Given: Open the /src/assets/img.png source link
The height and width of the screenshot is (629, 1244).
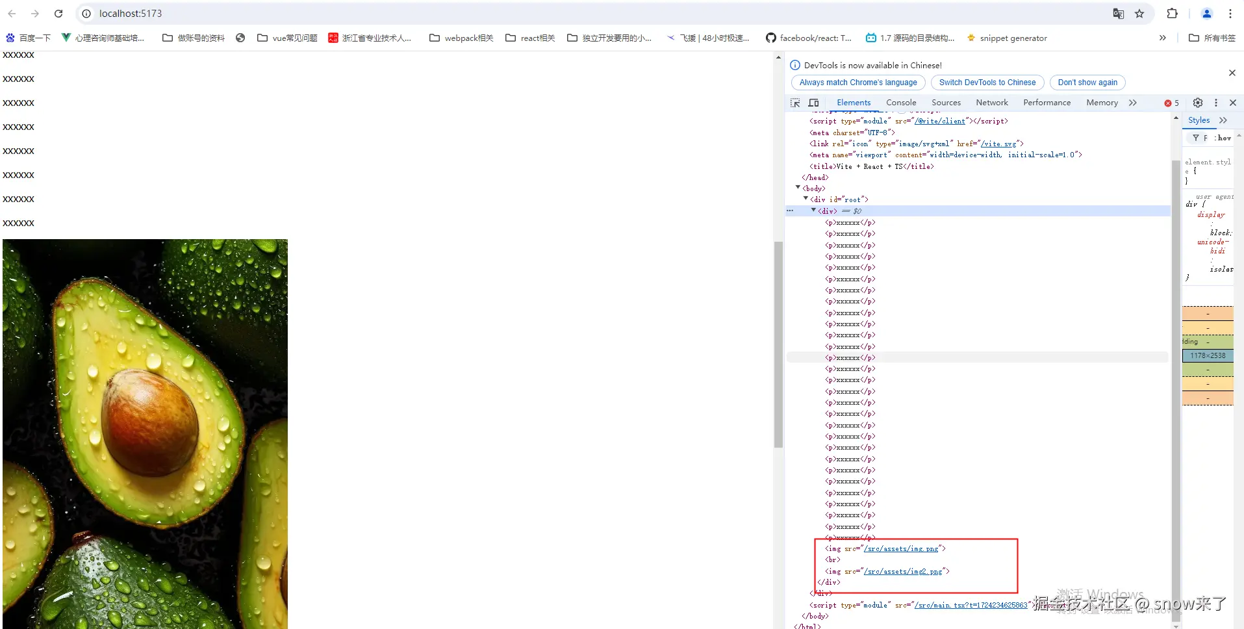Looking at the screenshot, I should tap(901, 548).
